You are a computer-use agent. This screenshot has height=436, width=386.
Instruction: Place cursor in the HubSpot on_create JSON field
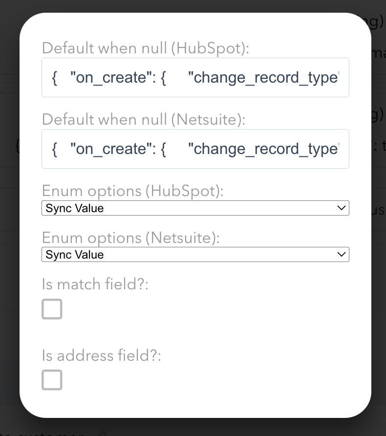(x=195, y=77)
